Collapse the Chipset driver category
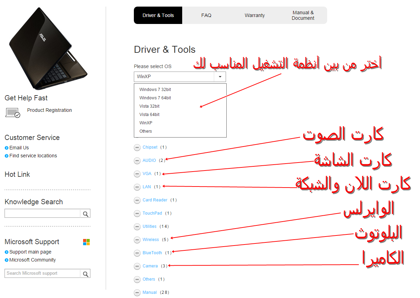The image size is (420, 298). 137,147
